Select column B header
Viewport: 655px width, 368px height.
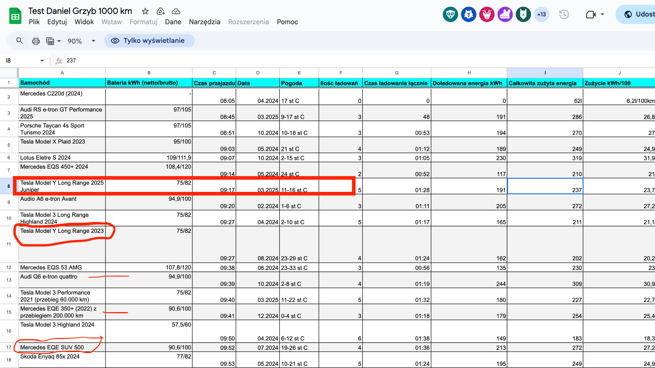(149, 73)
